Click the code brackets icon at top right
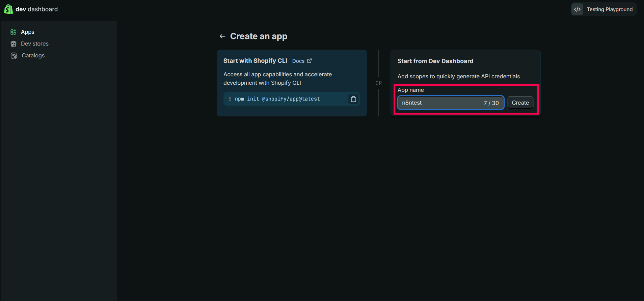The image size is (644, 301). click(577, 9)
